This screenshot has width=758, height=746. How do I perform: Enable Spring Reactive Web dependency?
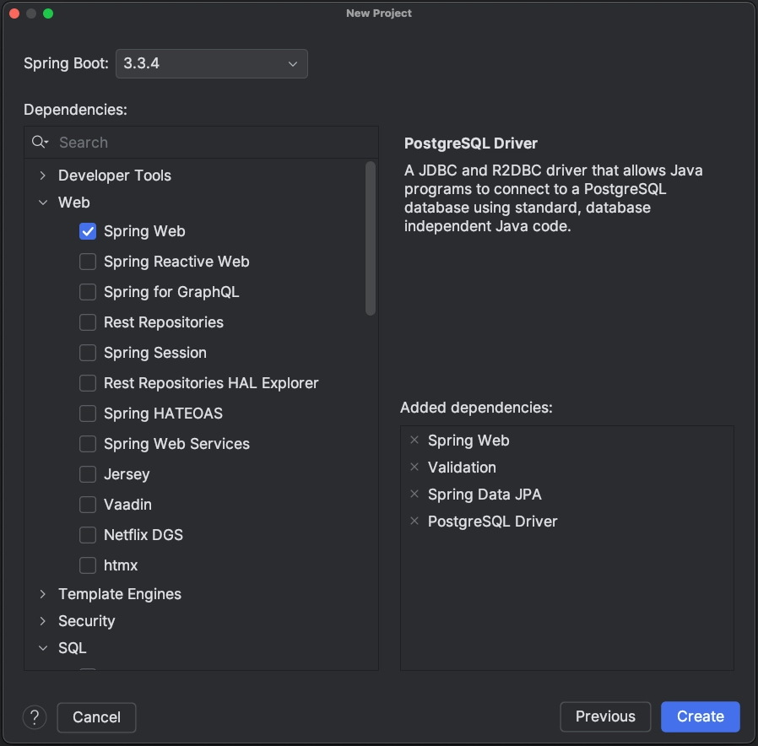point(88,262)
